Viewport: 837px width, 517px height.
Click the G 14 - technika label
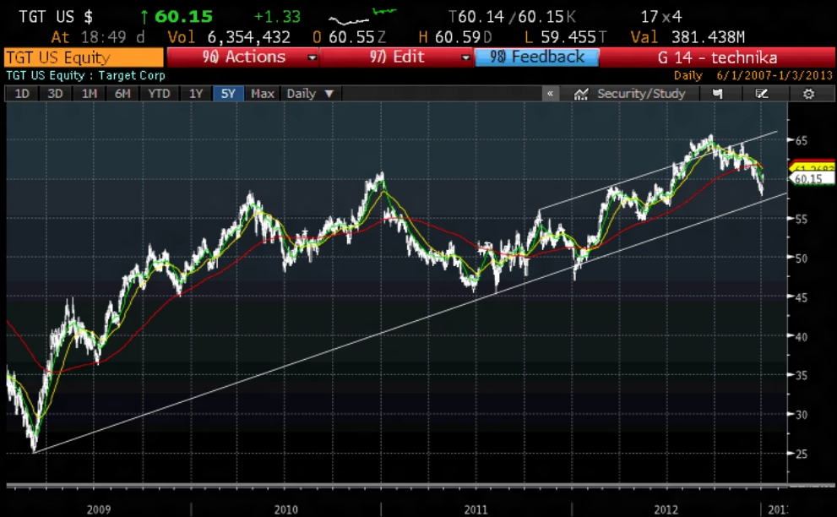pyautogui.click(x=716, y=57)
